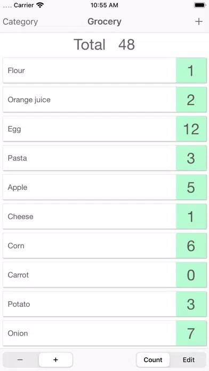The image size is (209, 371).
Task: Select the plus mode segment
Action: coord(55,360)
